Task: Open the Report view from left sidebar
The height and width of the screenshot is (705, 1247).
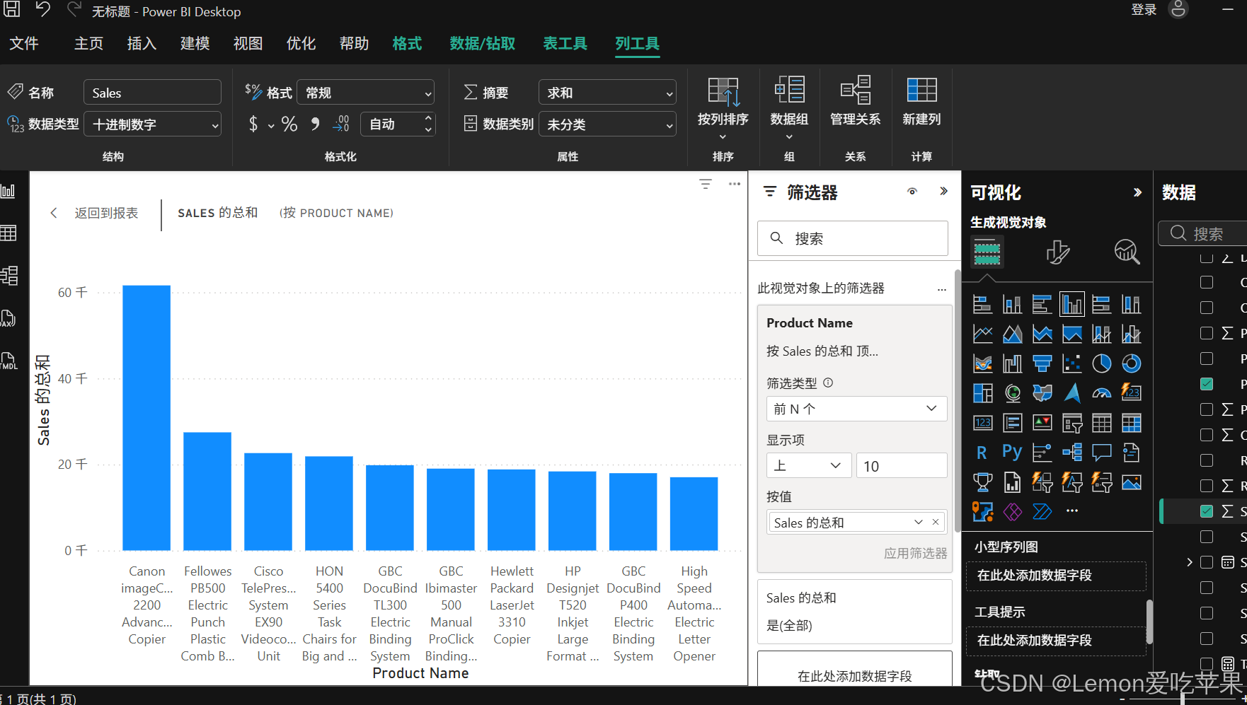Action: 8,191
